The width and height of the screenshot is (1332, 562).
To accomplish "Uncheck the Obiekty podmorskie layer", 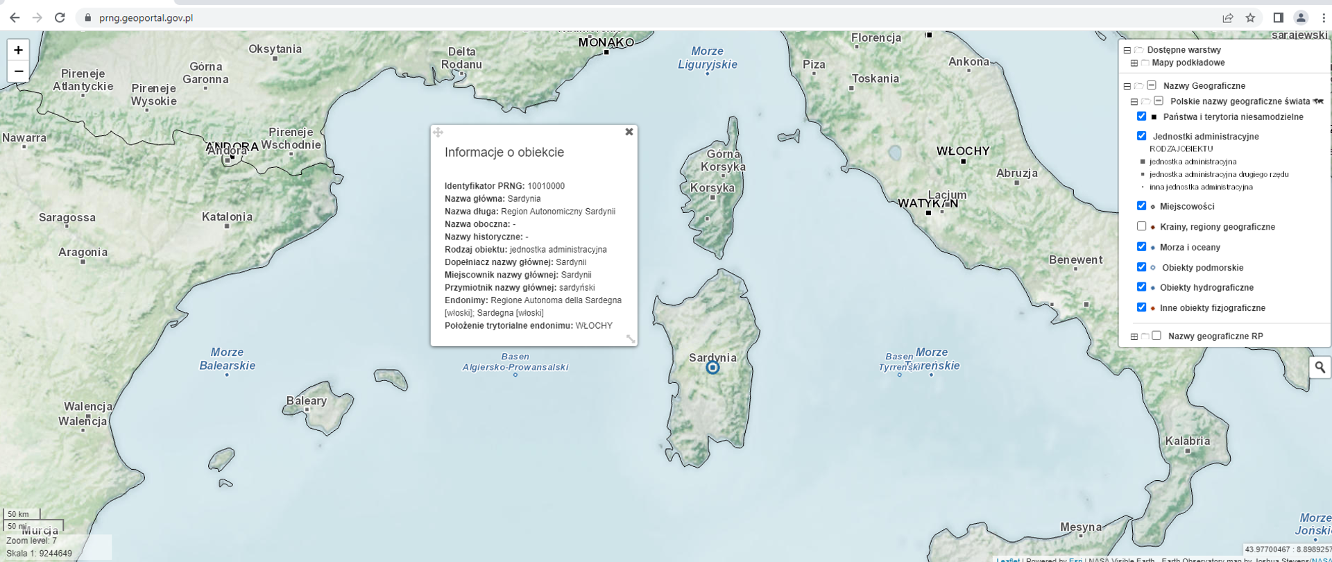I will [1141, 267].
